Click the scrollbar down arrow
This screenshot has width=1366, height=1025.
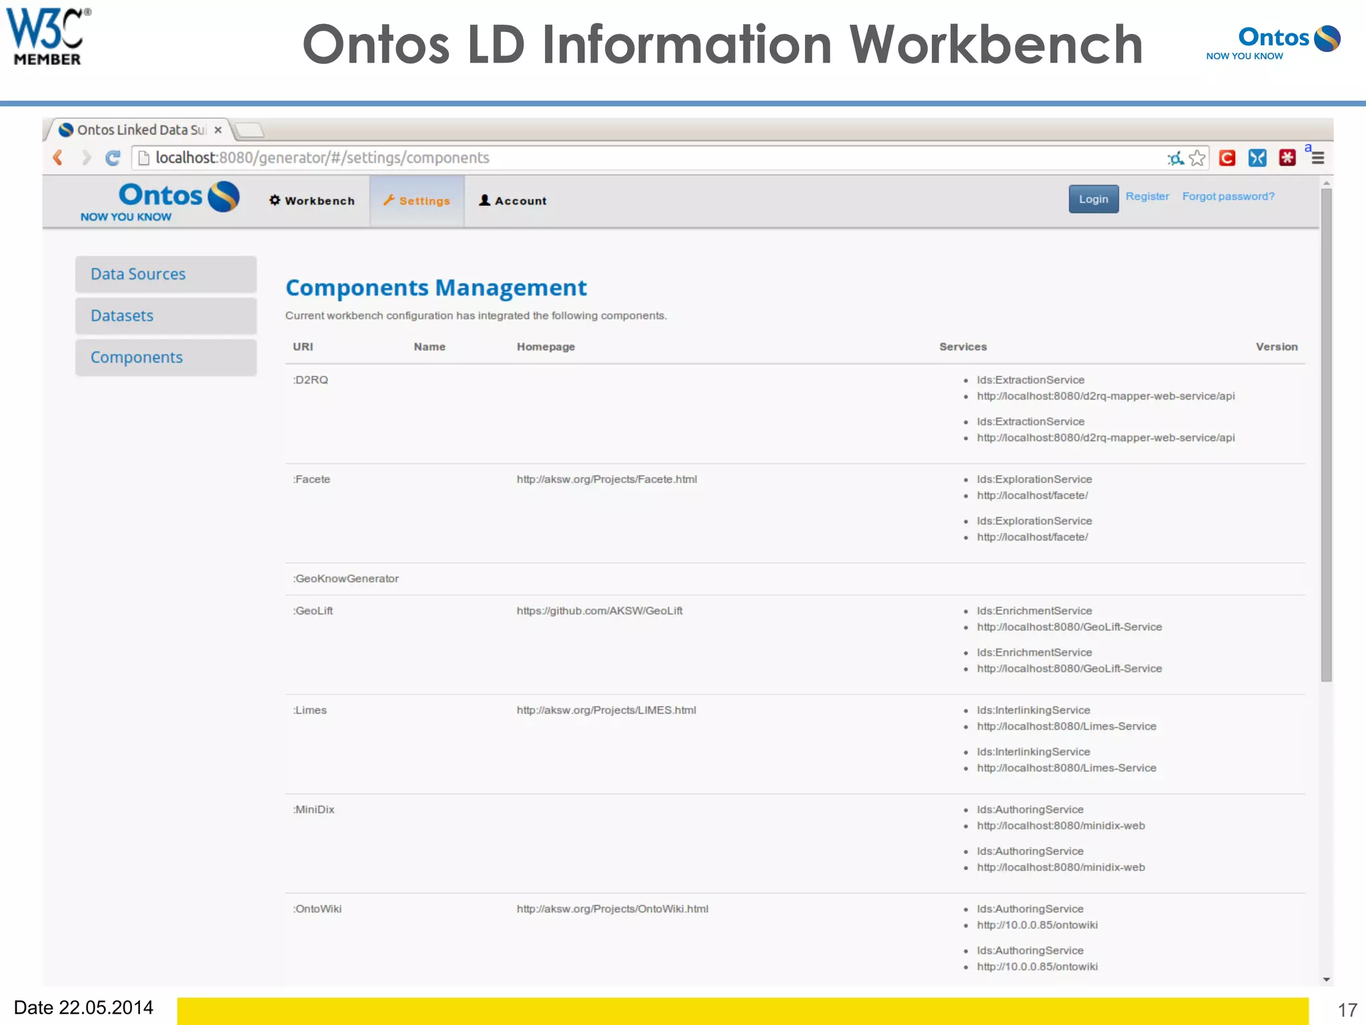point(1326,979)
